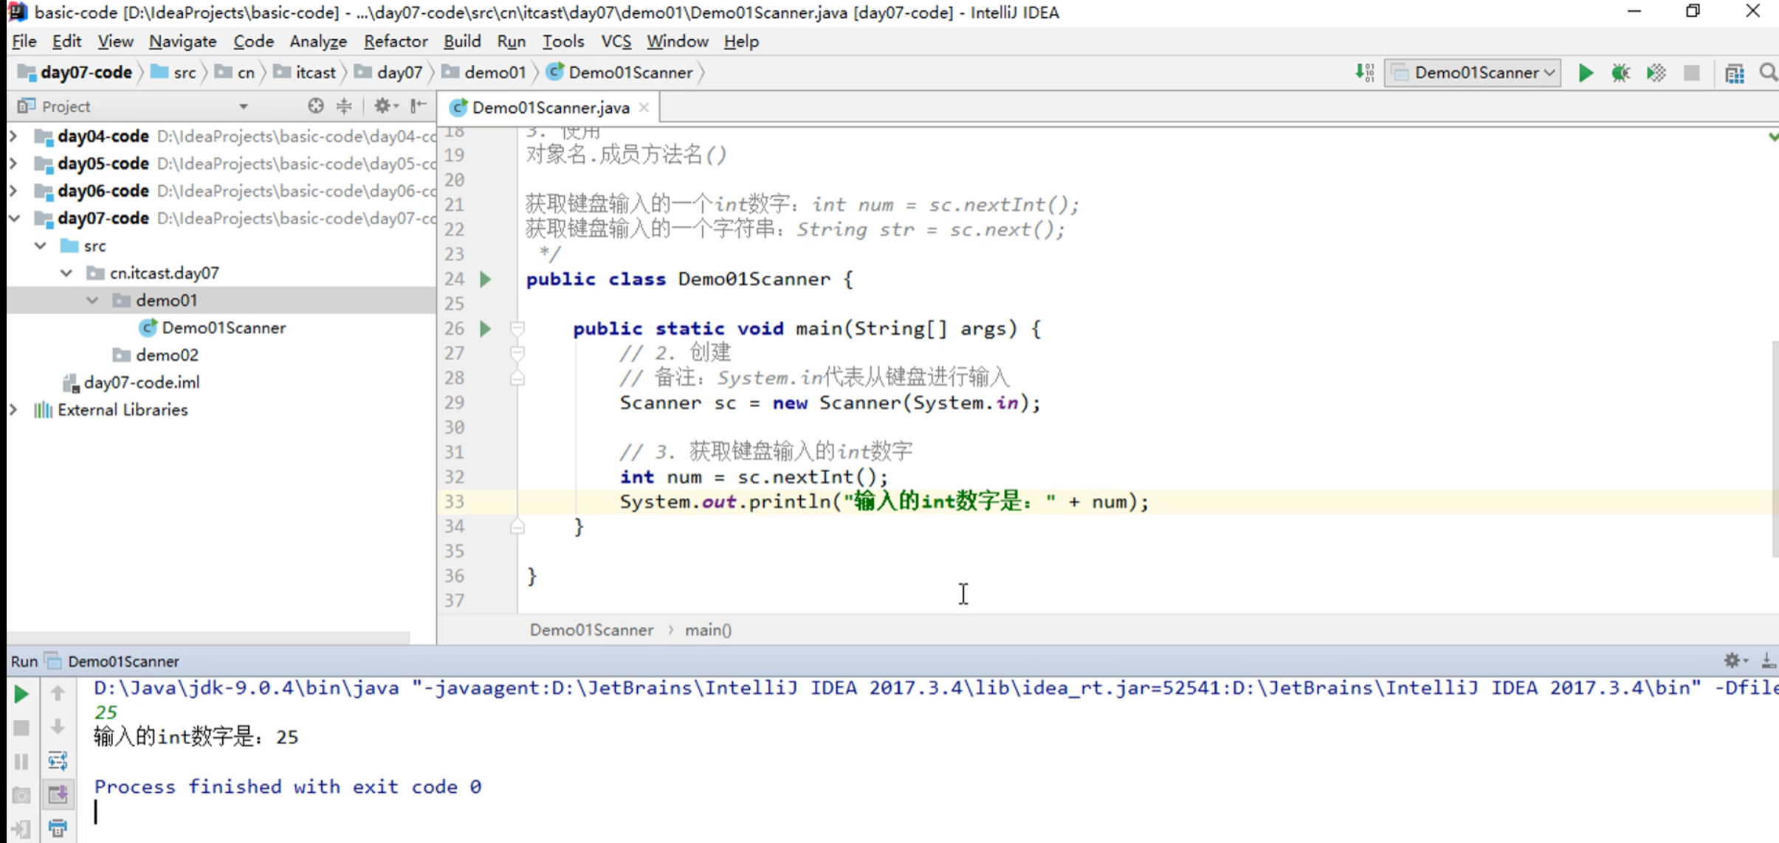The height and width of the screenshot is (843, 1779).
Task: Toggle code fold marker at line 26
Action: pos(517,328)
